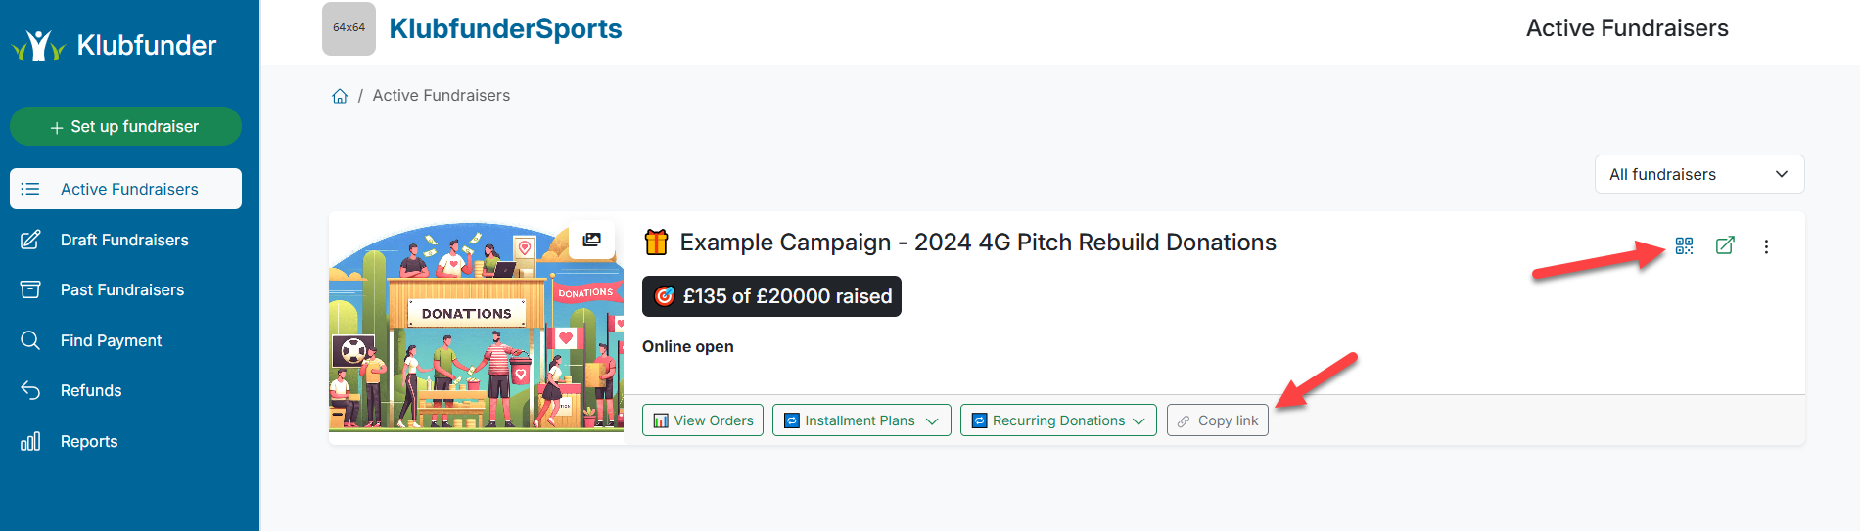Click the Set up fundraiser button

(125, 126)
